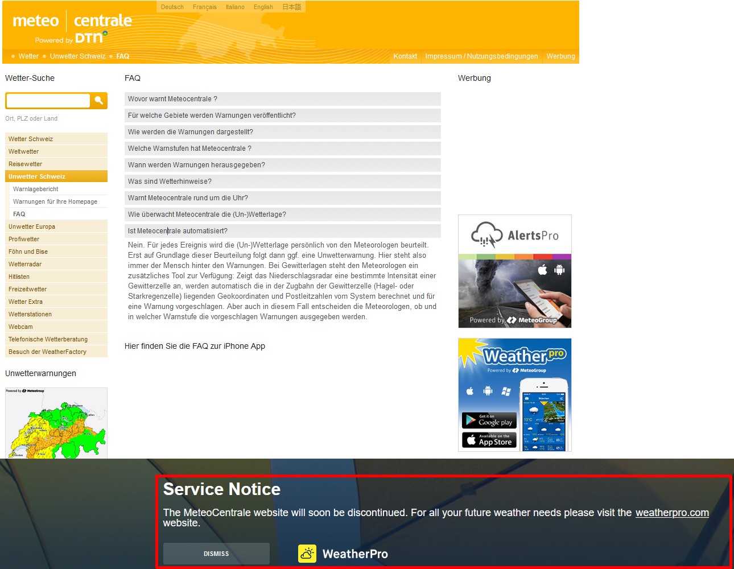This screenshot has width=734, height=569.
Task: Follow the weatherpro.com link in notice
Action: pyautogui.click(x=672, y=513)
